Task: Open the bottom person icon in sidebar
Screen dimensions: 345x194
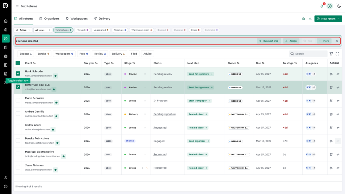Action: click(x=6, y=178)
